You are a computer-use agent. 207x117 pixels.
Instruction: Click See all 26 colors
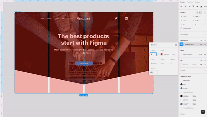coord(189,108)
